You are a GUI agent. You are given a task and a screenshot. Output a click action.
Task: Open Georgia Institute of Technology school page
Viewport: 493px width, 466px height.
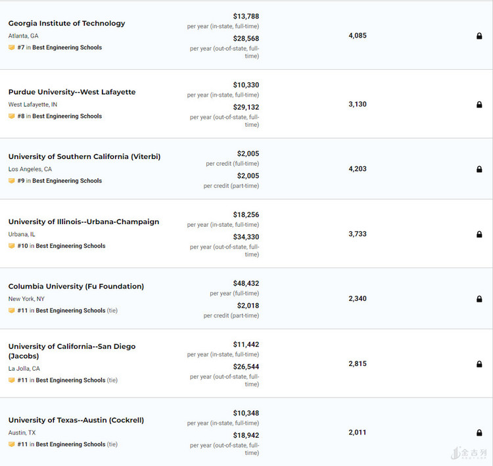pos(66,24)
